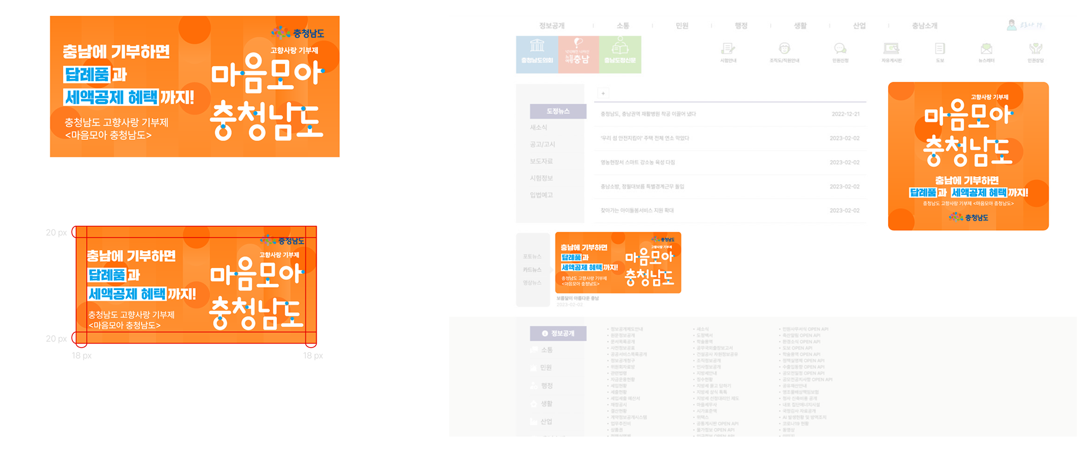
Task: Select 생활 in the top navigation
Action: click(800, 25)
